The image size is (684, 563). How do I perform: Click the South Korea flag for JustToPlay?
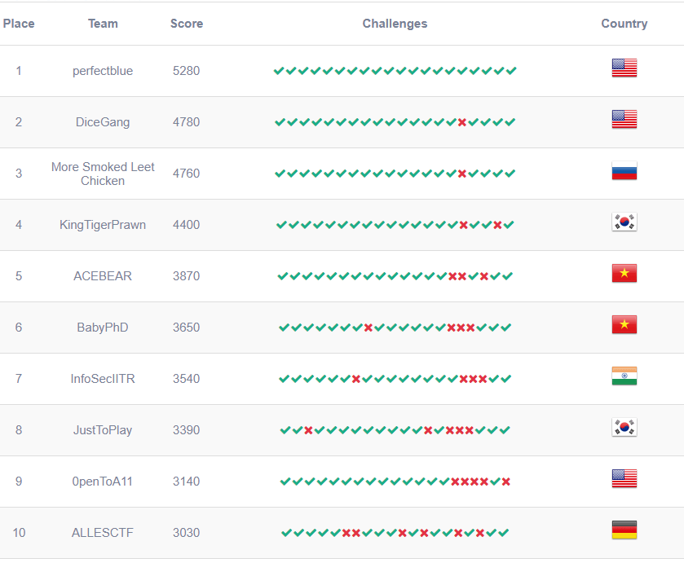624,428
